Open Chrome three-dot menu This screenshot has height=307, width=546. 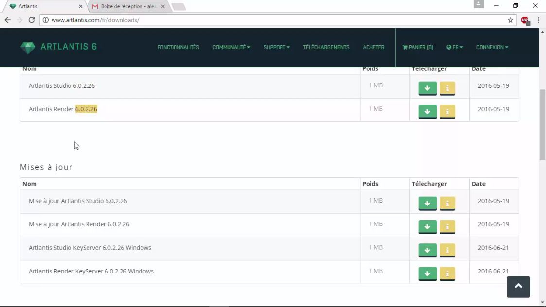tap(538, 20)
